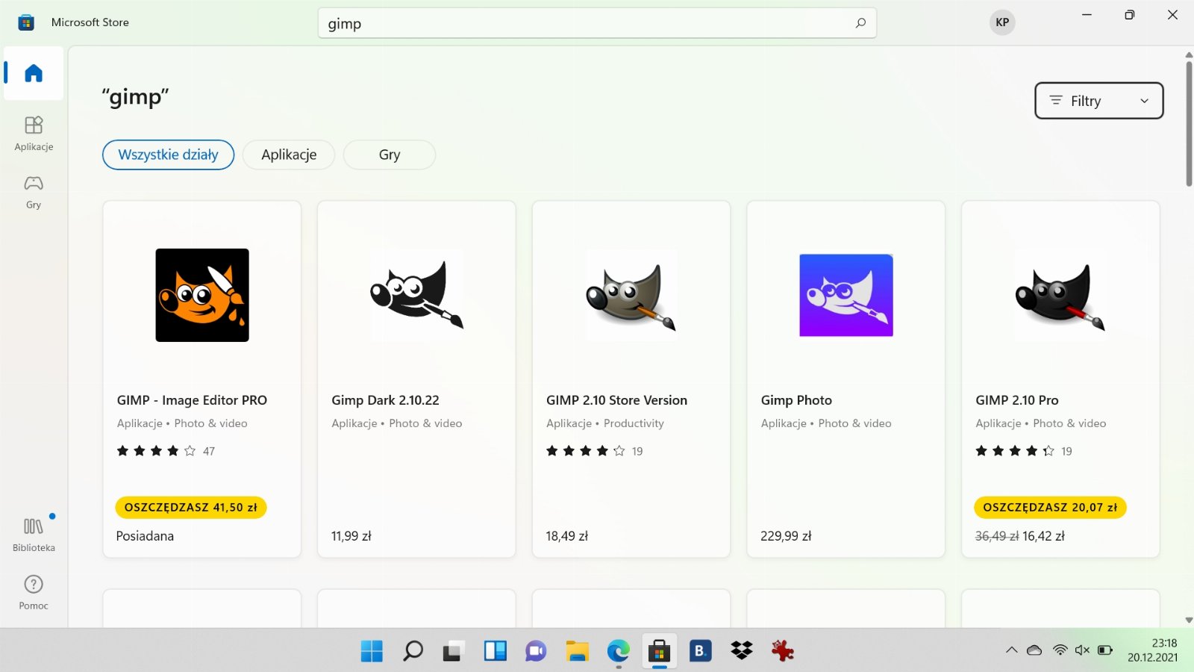Click the GIMP 2.10 Store Version title
This screenshot has height=672, width=1194.
616,400
